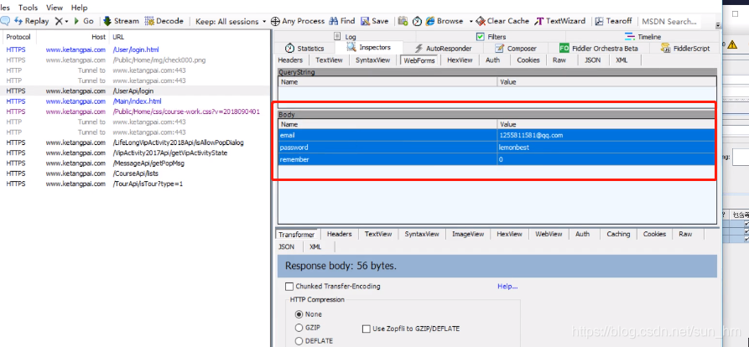Viewport: 749px width, 347px height.
Task: Select the /User/login.html session
Action: coord(135,49)
